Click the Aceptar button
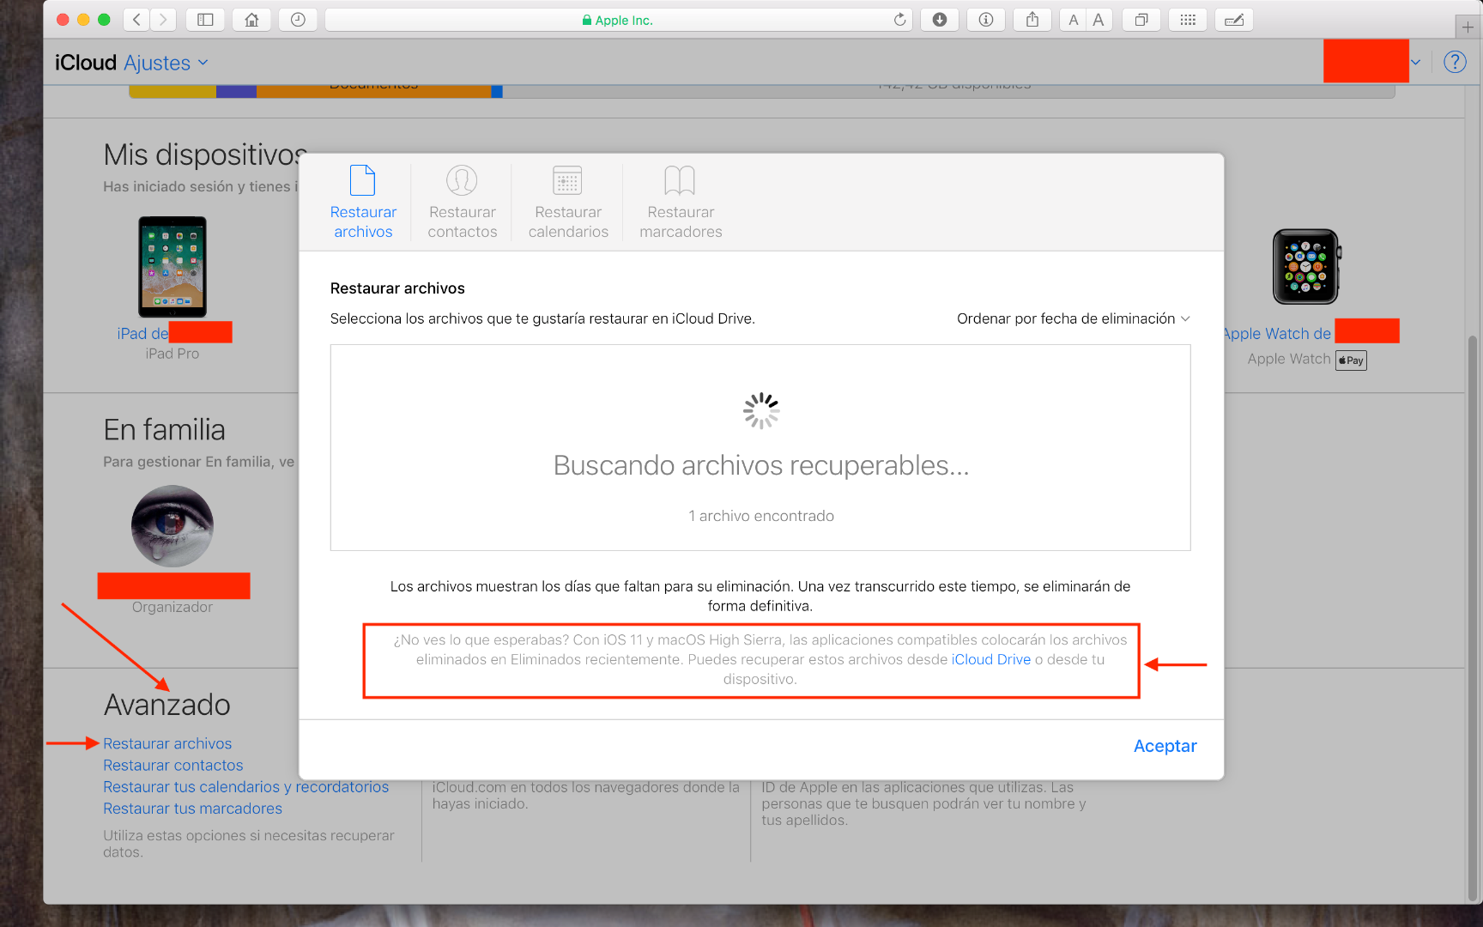The width and height of the screenshot is (1483, 927). (x=1165, y=746)
